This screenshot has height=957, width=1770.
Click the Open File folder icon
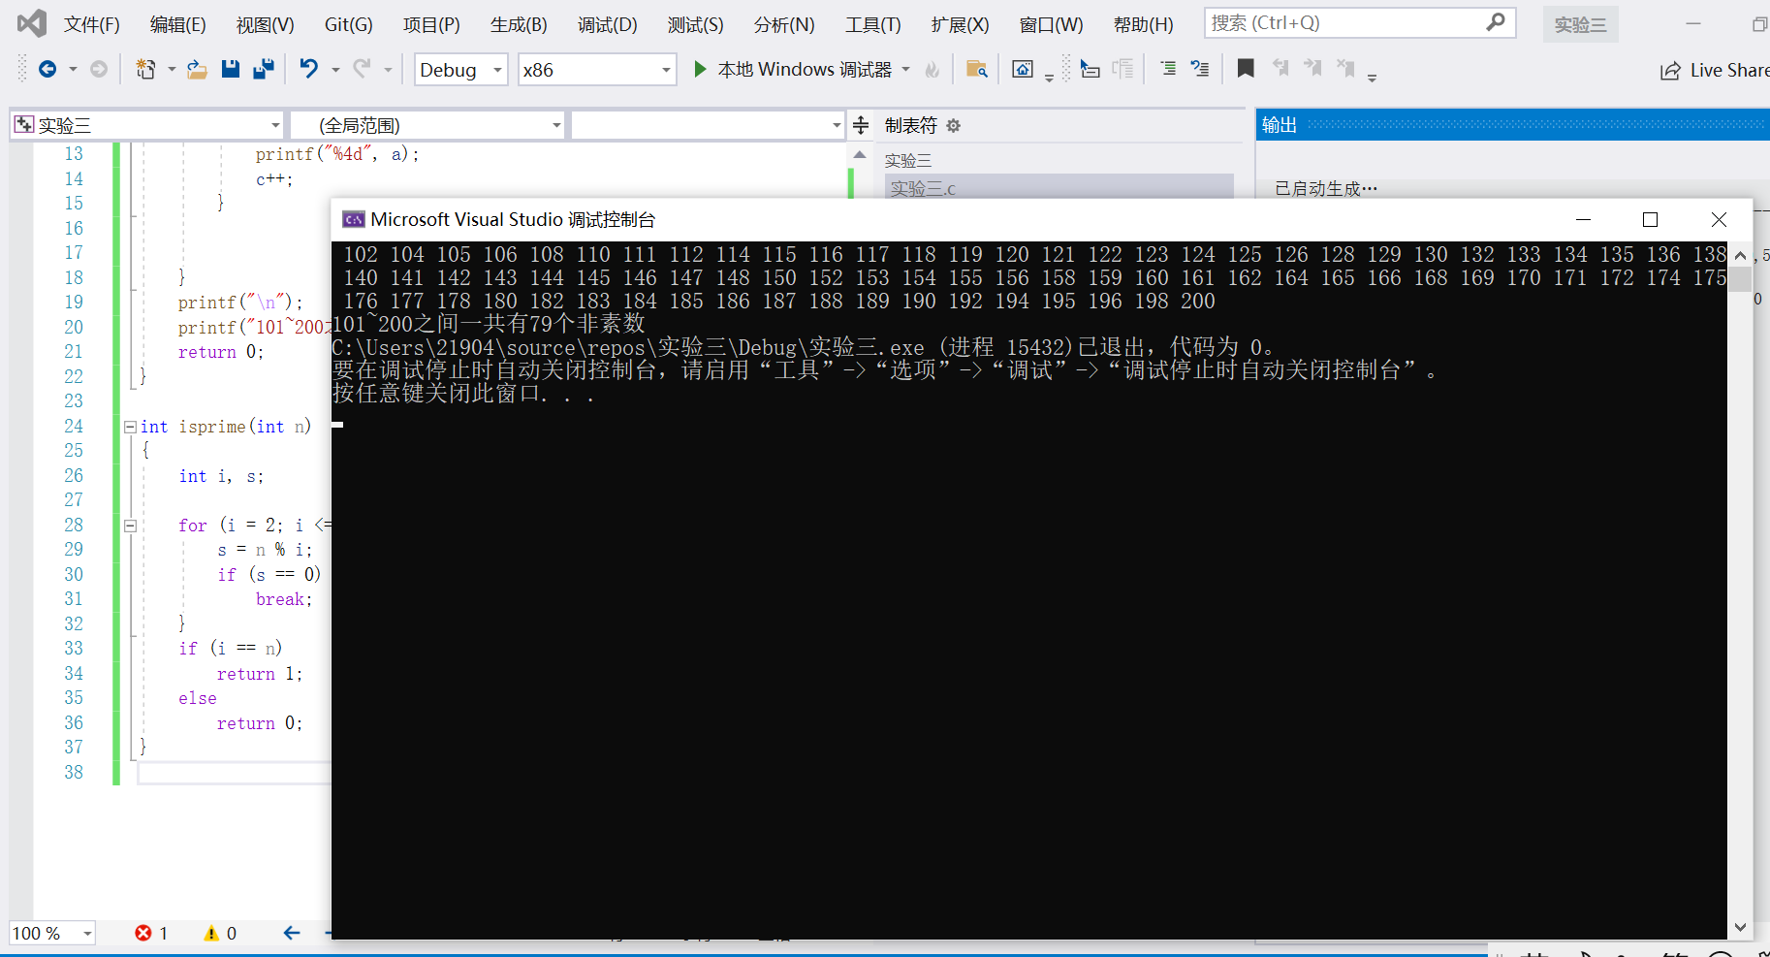(x=197, y=69)
